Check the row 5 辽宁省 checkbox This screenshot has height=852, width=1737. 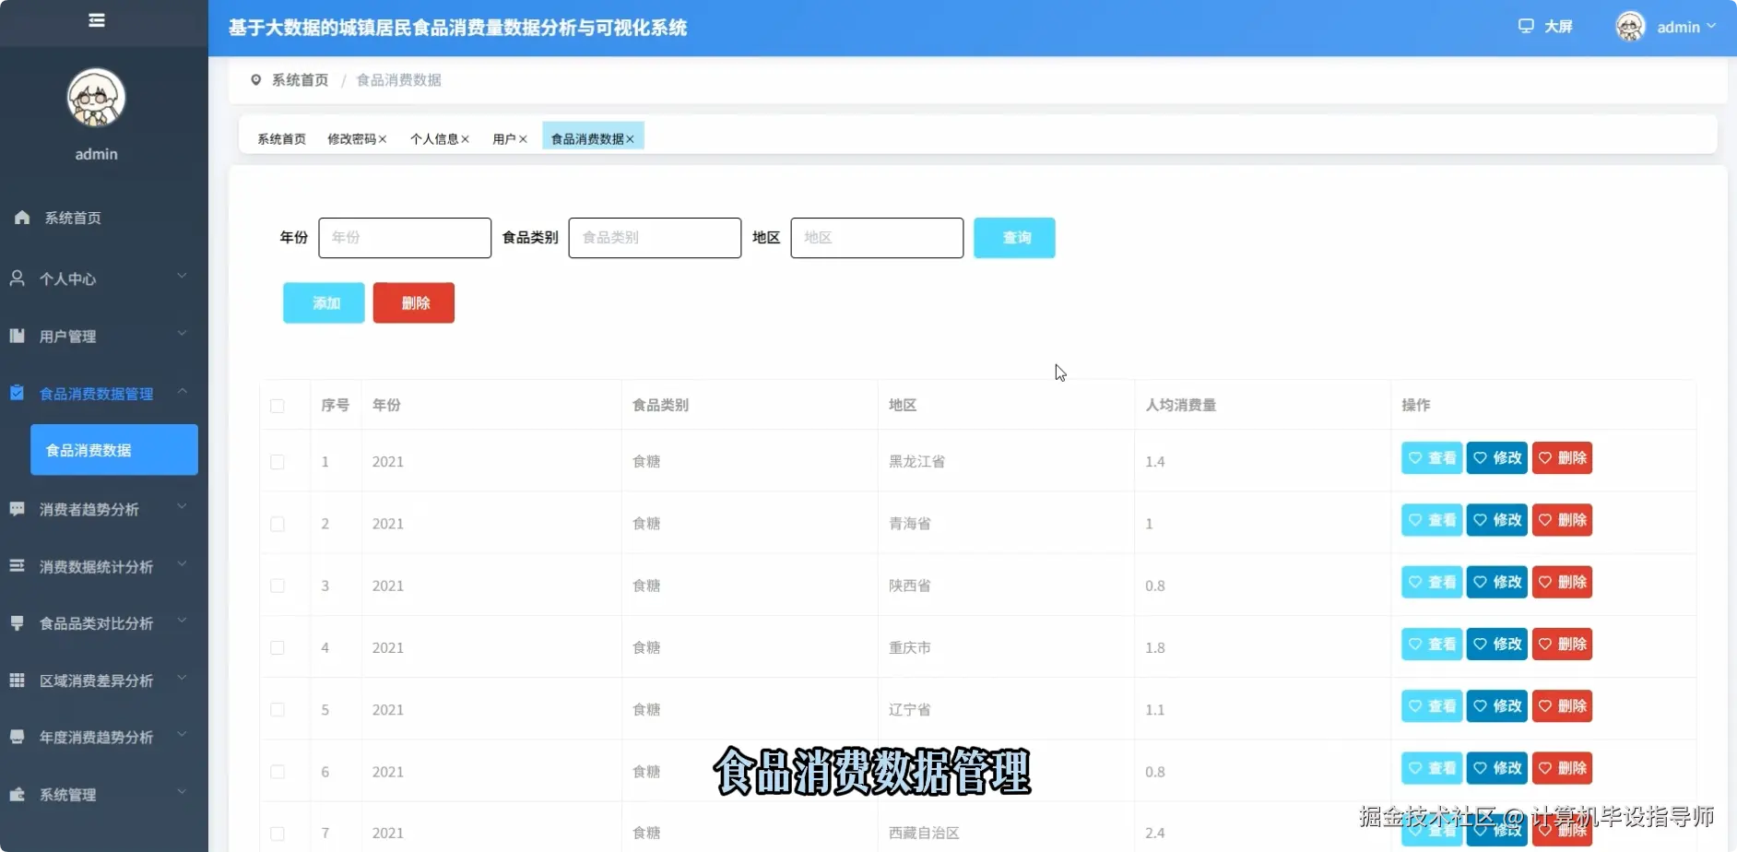(x=278, y=710)
